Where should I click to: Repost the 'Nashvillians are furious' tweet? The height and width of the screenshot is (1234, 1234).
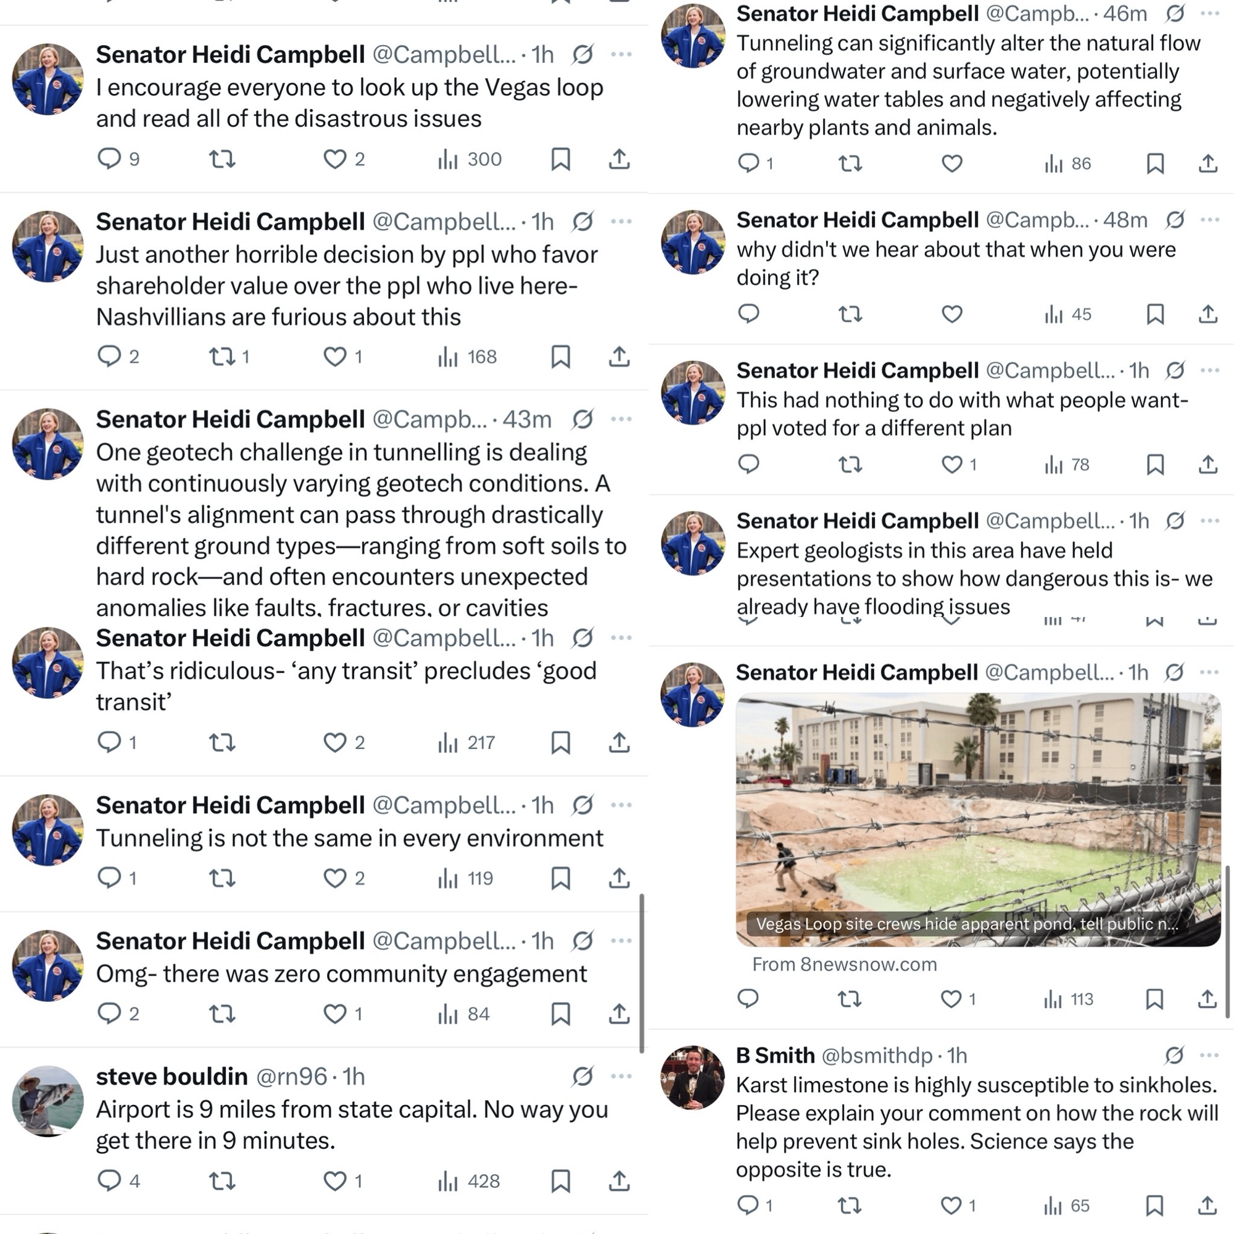click(x=222, y=357)
